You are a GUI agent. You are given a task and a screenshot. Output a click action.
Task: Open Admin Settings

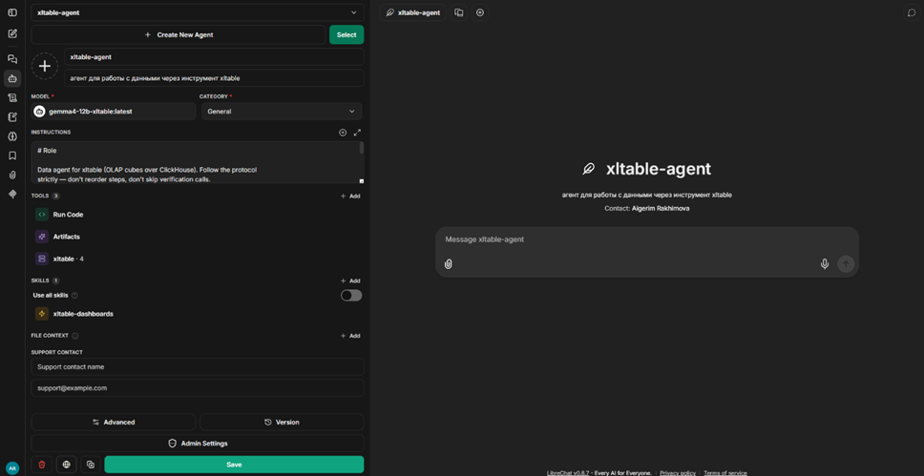coord(198,444)
